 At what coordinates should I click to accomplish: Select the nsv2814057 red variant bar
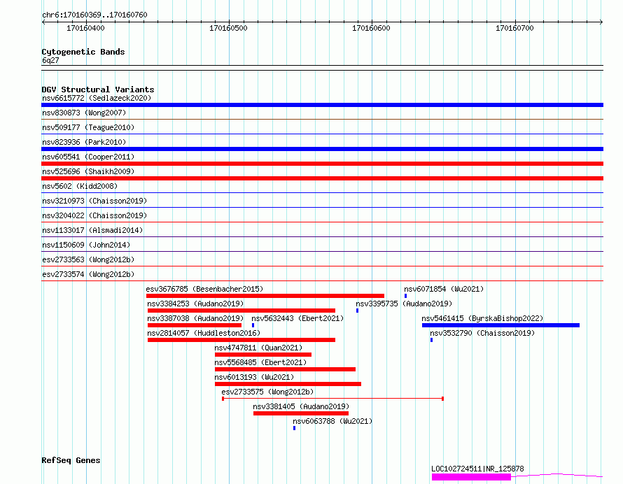coord(241,340)
